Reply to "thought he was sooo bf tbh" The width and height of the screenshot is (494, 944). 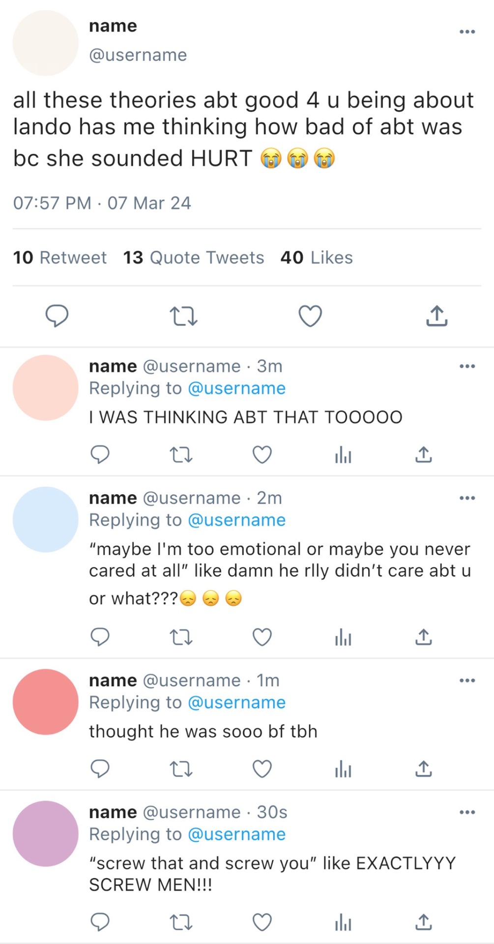pos(100,768)
